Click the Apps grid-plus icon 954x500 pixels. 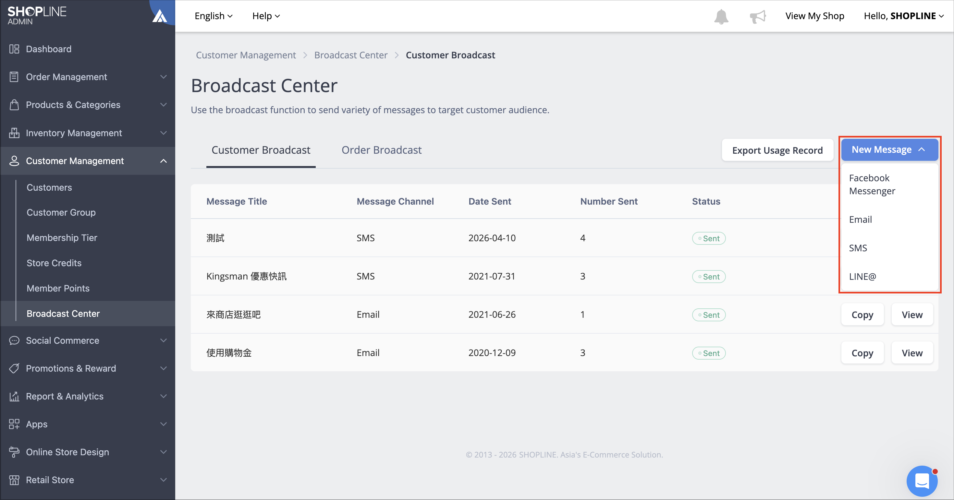14,424
